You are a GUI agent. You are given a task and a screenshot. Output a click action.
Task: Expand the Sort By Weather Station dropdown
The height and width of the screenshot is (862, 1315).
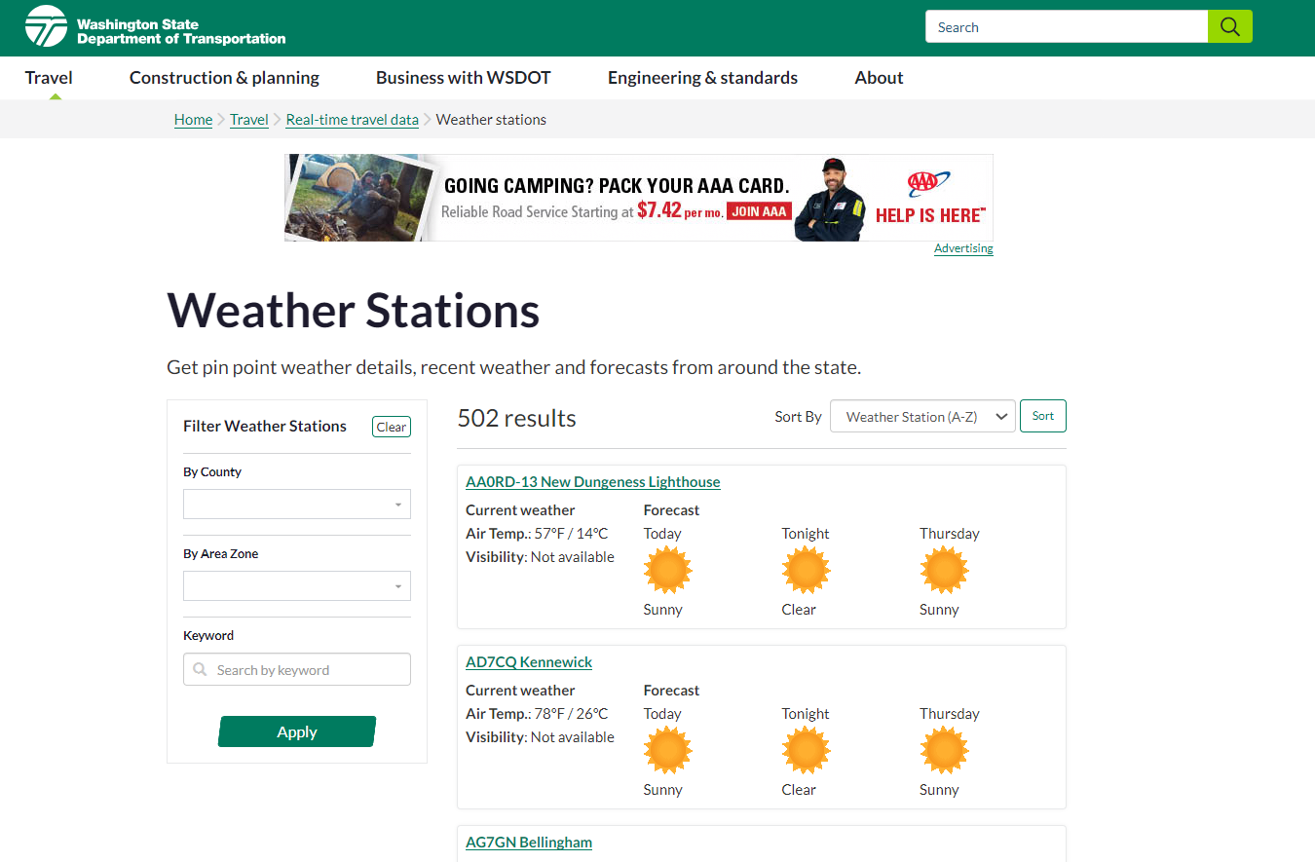(x=921, y=417)
